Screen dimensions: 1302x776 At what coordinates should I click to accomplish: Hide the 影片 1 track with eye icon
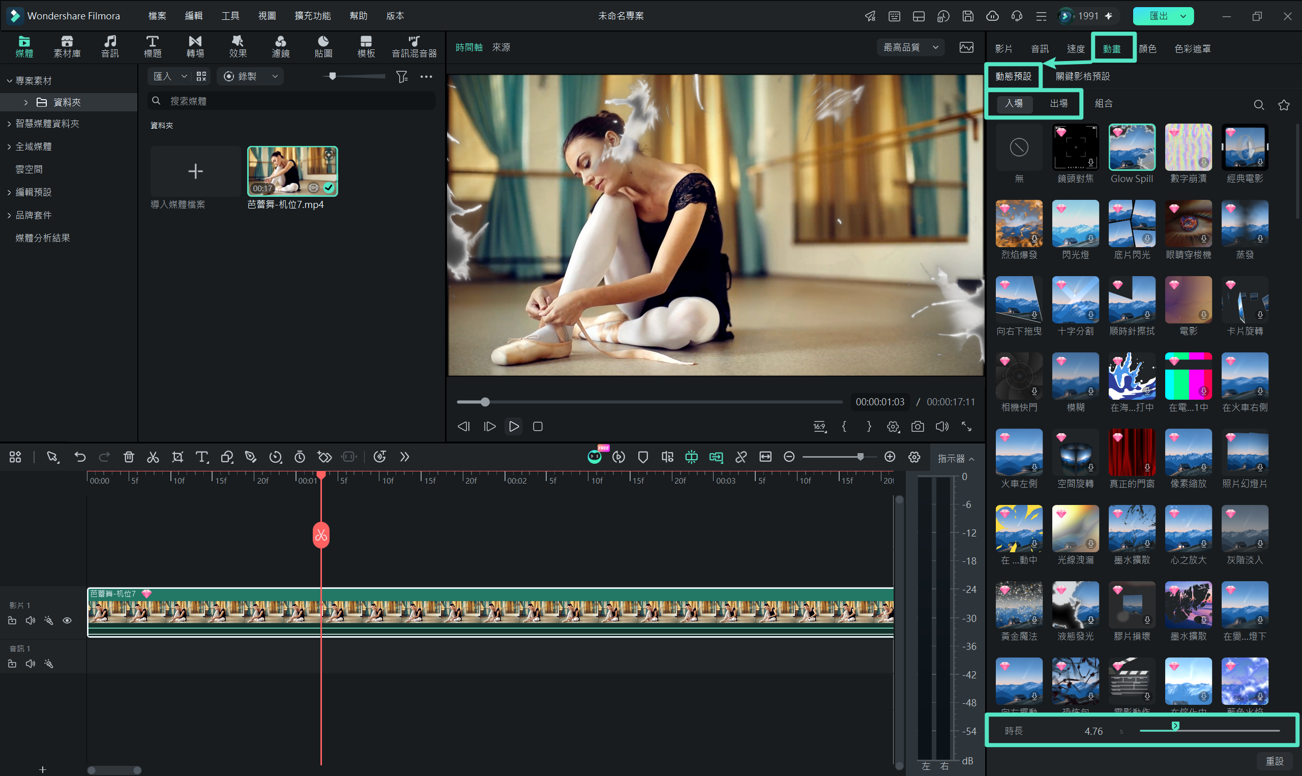(x=68, y=621)
